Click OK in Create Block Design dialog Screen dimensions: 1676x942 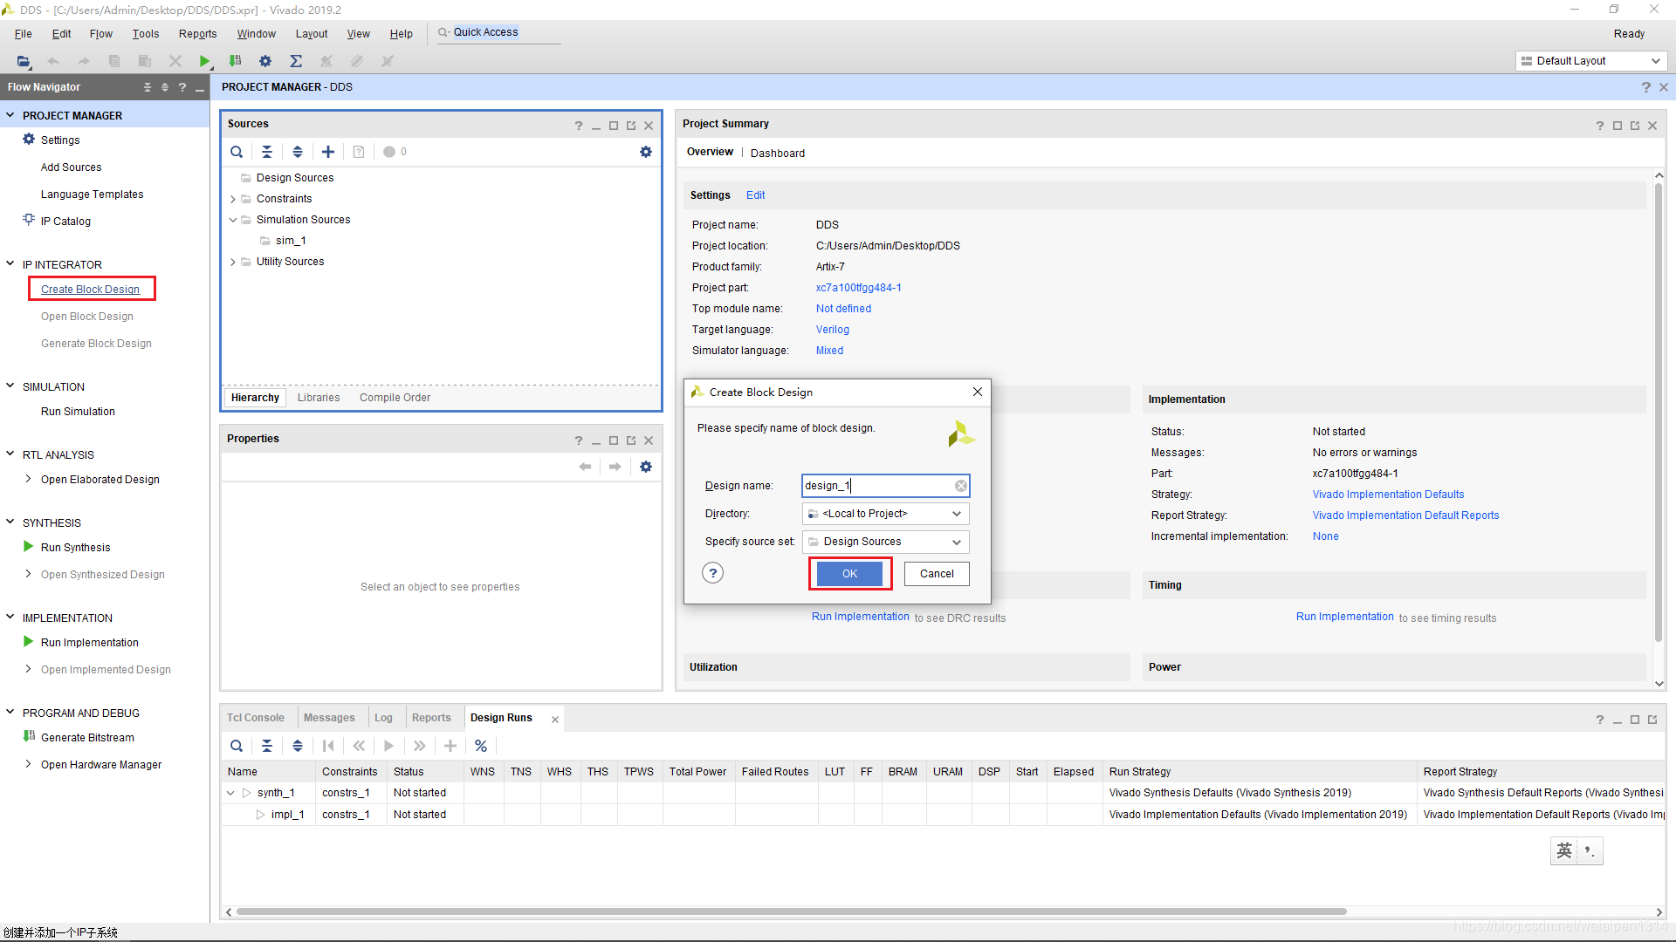tap(849, 574)
